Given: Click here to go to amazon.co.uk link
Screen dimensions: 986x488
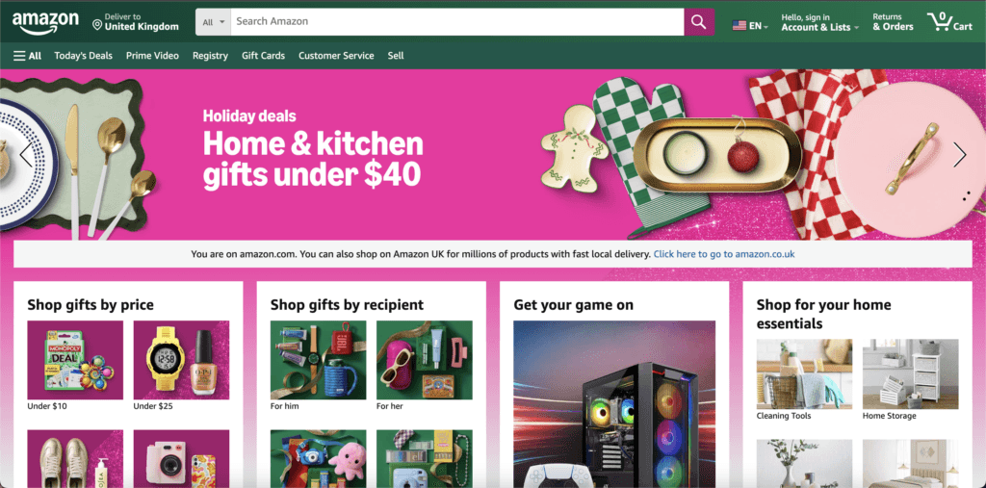Looking at the screenshot, I should pyautogui.click(x=724, y=254).
